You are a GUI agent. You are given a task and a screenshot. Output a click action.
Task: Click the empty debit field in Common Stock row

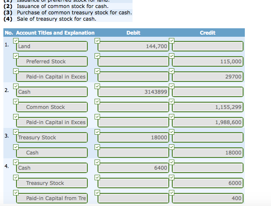[x=133, y=107]
